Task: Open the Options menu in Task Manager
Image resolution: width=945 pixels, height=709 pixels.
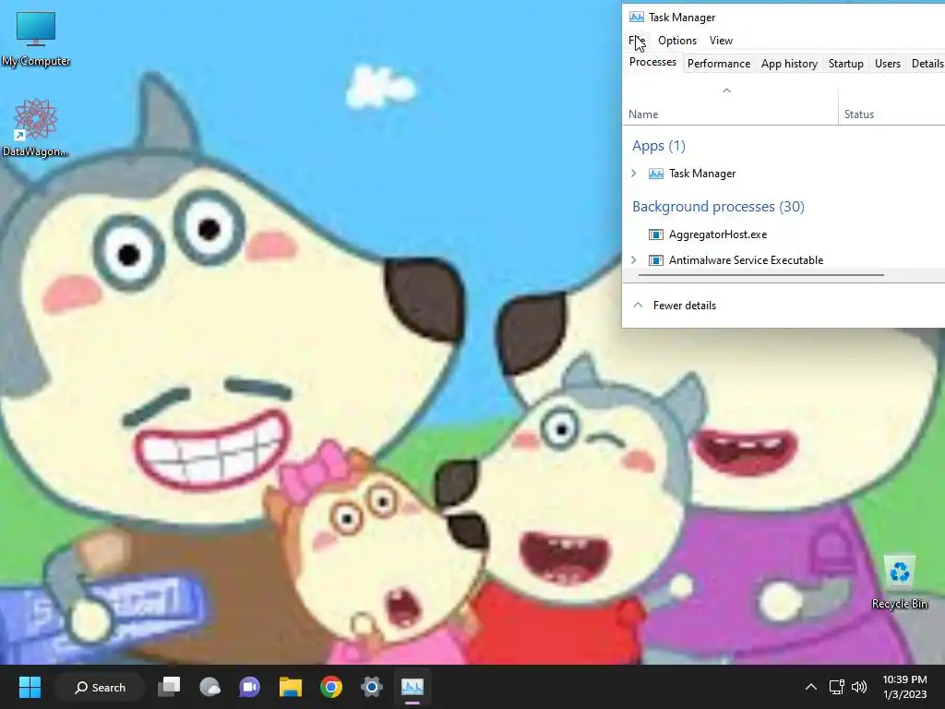Action: click(676, 41)
